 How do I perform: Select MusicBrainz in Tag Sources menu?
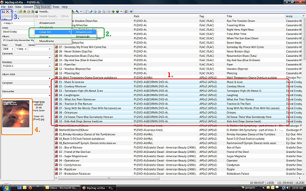[53, 41]
